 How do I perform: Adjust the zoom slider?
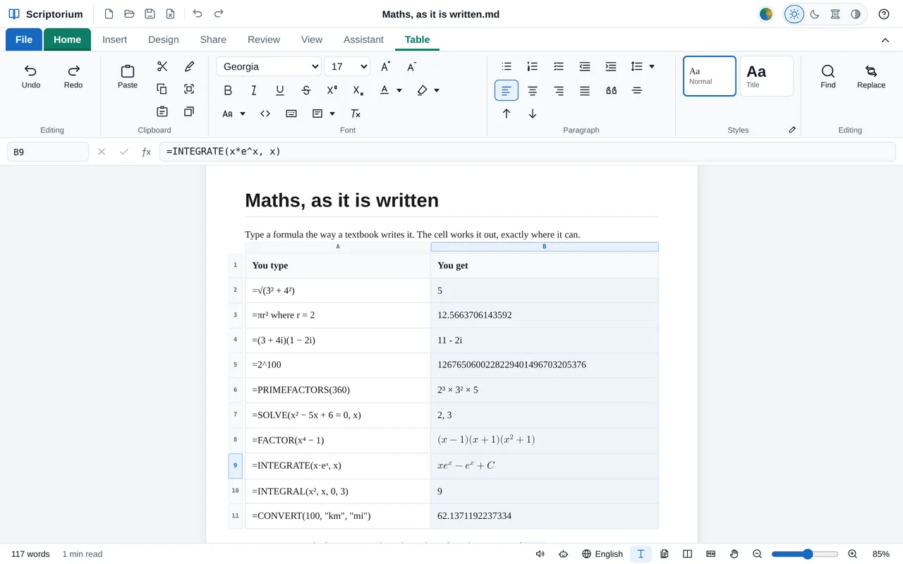805,554
